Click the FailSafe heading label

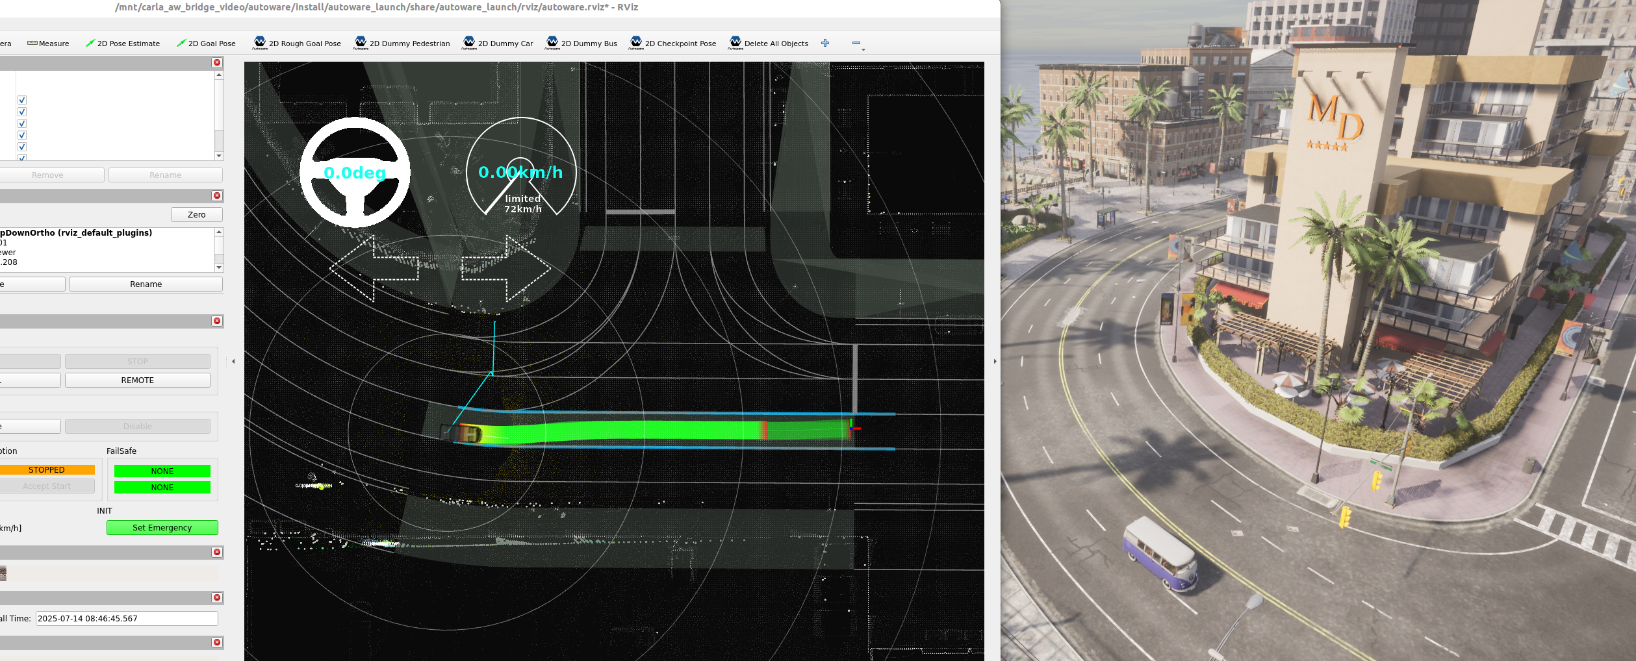click(121, 451)
